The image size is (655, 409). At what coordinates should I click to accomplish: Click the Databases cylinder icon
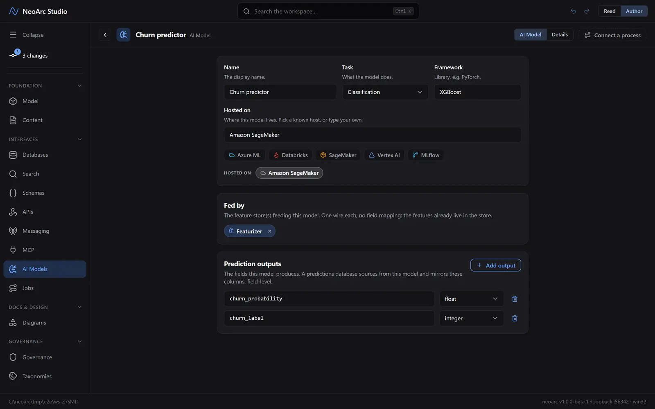[13, 155]
